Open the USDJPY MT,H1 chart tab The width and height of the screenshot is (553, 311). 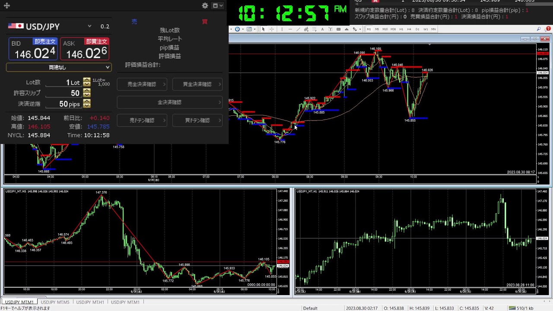click(90, 302)
